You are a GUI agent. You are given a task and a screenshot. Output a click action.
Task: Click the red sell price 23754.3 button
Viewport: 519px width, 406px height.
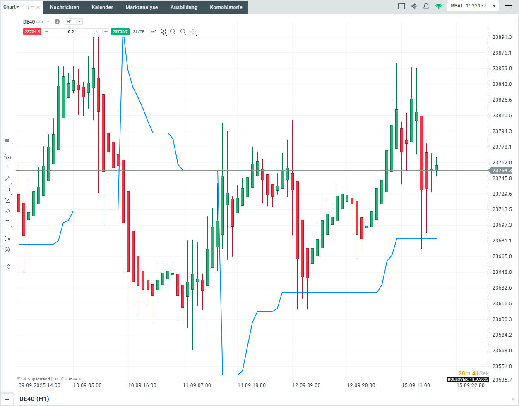[32, 32]
